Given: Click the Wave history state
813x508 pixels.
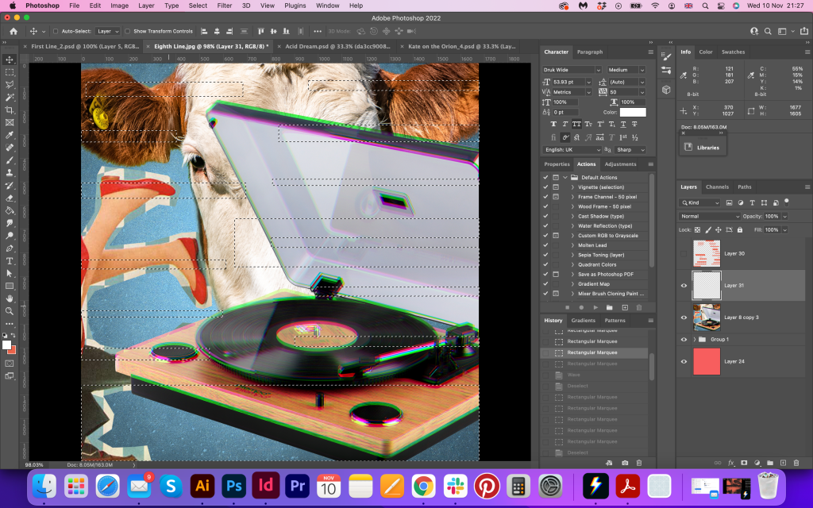Looking at the screenshot, I should pos(575,375).
